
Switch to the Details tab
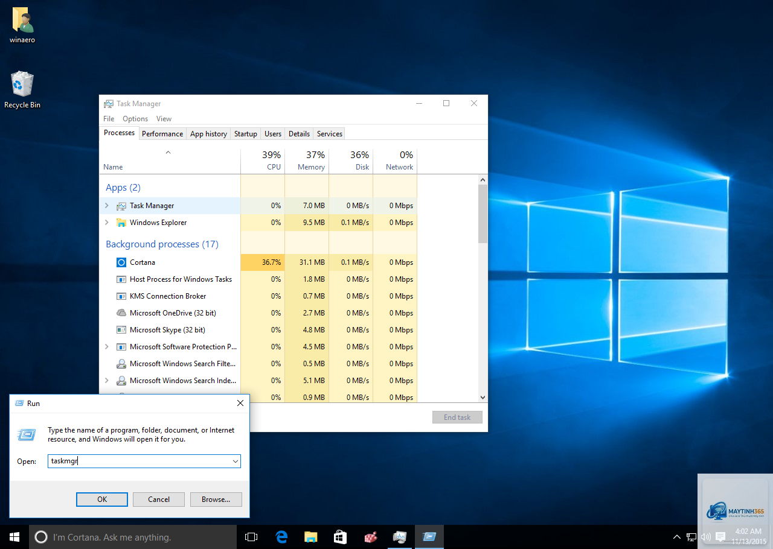point(299,134)
